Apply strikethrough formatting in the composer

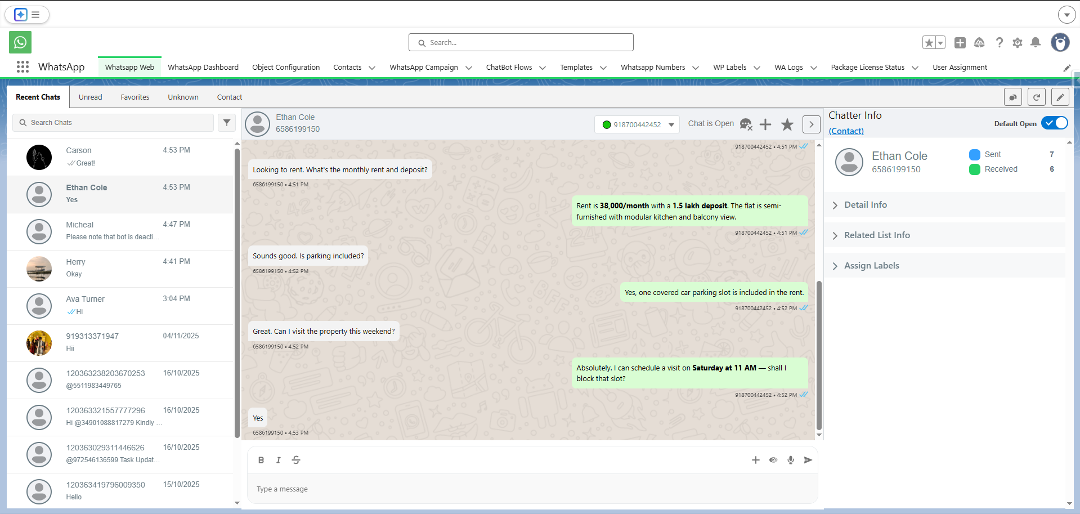pos(296,460)
